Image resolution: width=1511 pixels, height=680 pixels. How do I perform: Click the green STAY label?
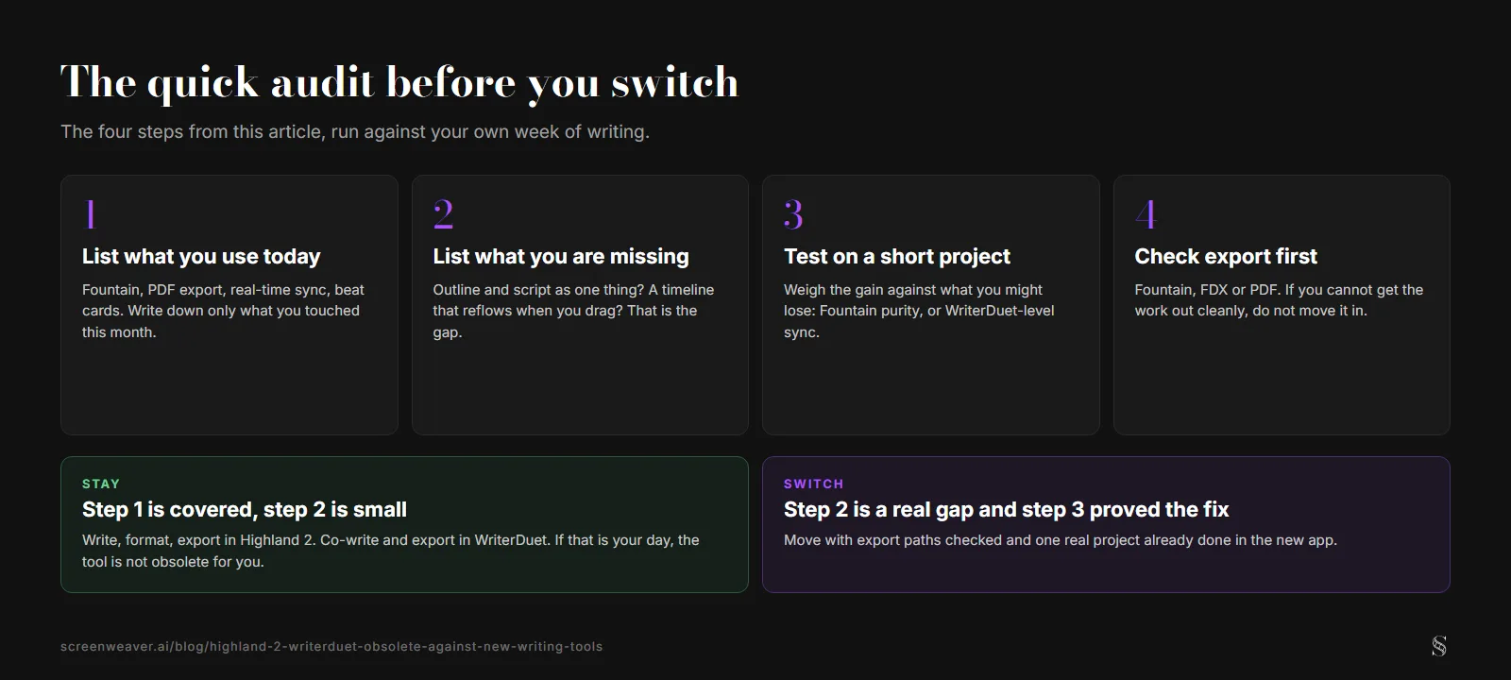pos(101,484)
